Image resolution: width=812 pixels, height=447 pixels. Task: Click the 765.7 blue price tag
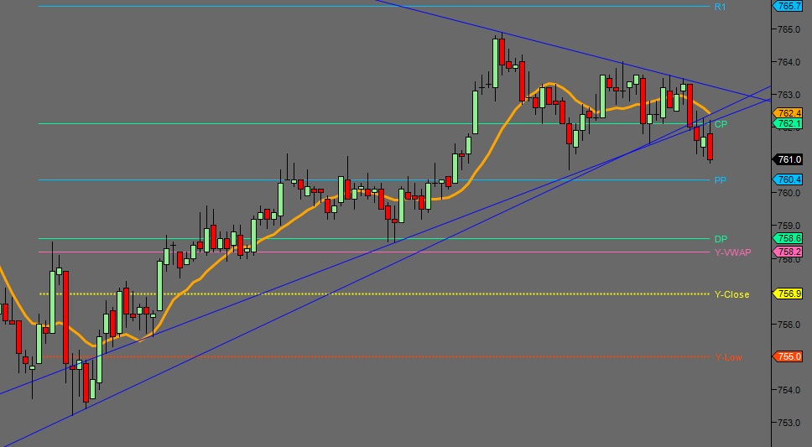click(788, 6)
